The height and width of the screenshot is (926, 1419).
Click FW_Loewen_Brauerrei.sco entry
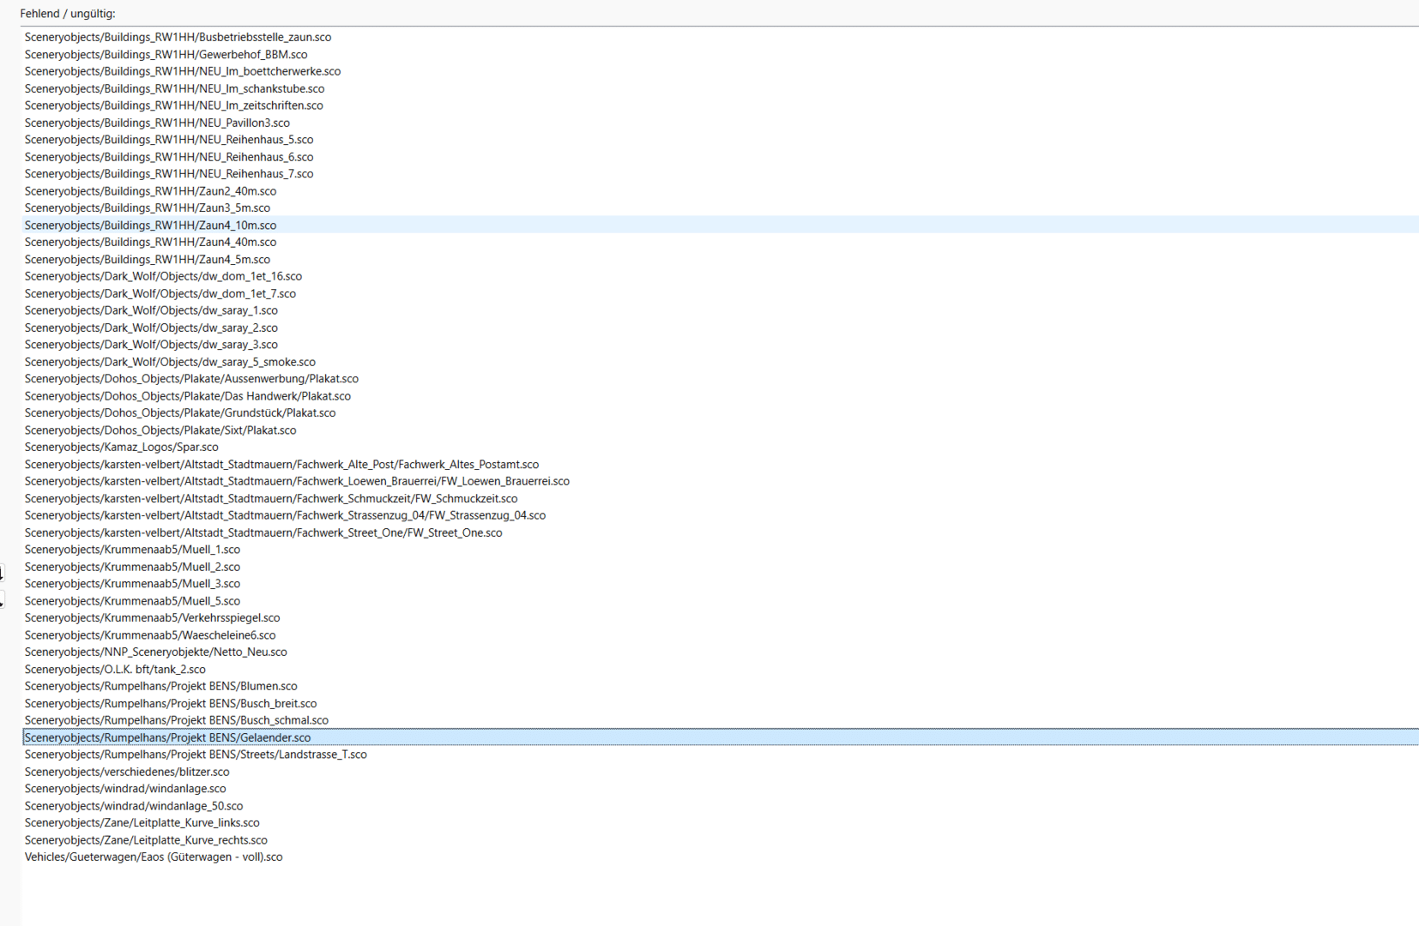[x=297, y=481]
